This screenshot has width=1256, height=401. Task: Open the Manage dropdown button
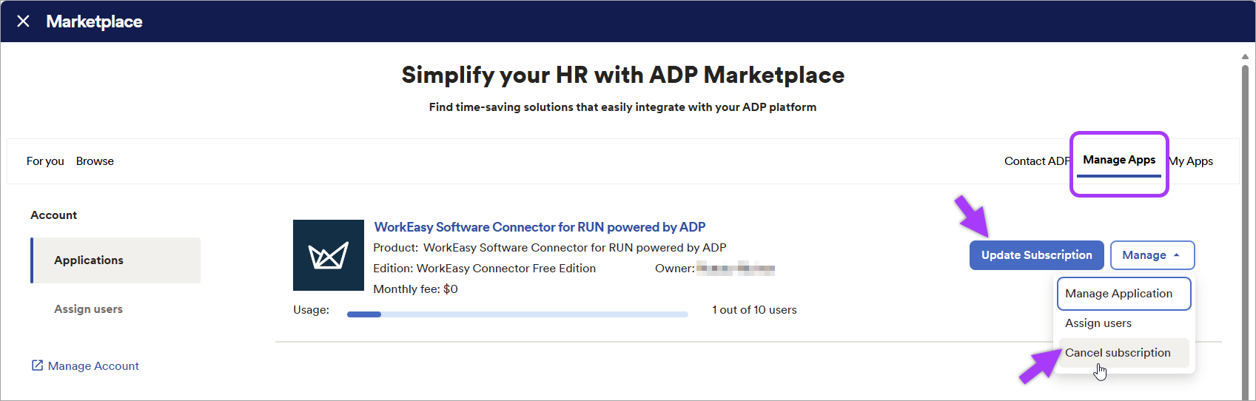(x=1152, y=255)
